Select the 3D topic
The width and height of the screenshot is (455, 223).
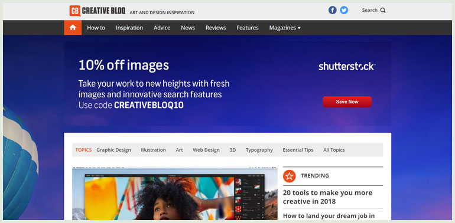point(232,150)
